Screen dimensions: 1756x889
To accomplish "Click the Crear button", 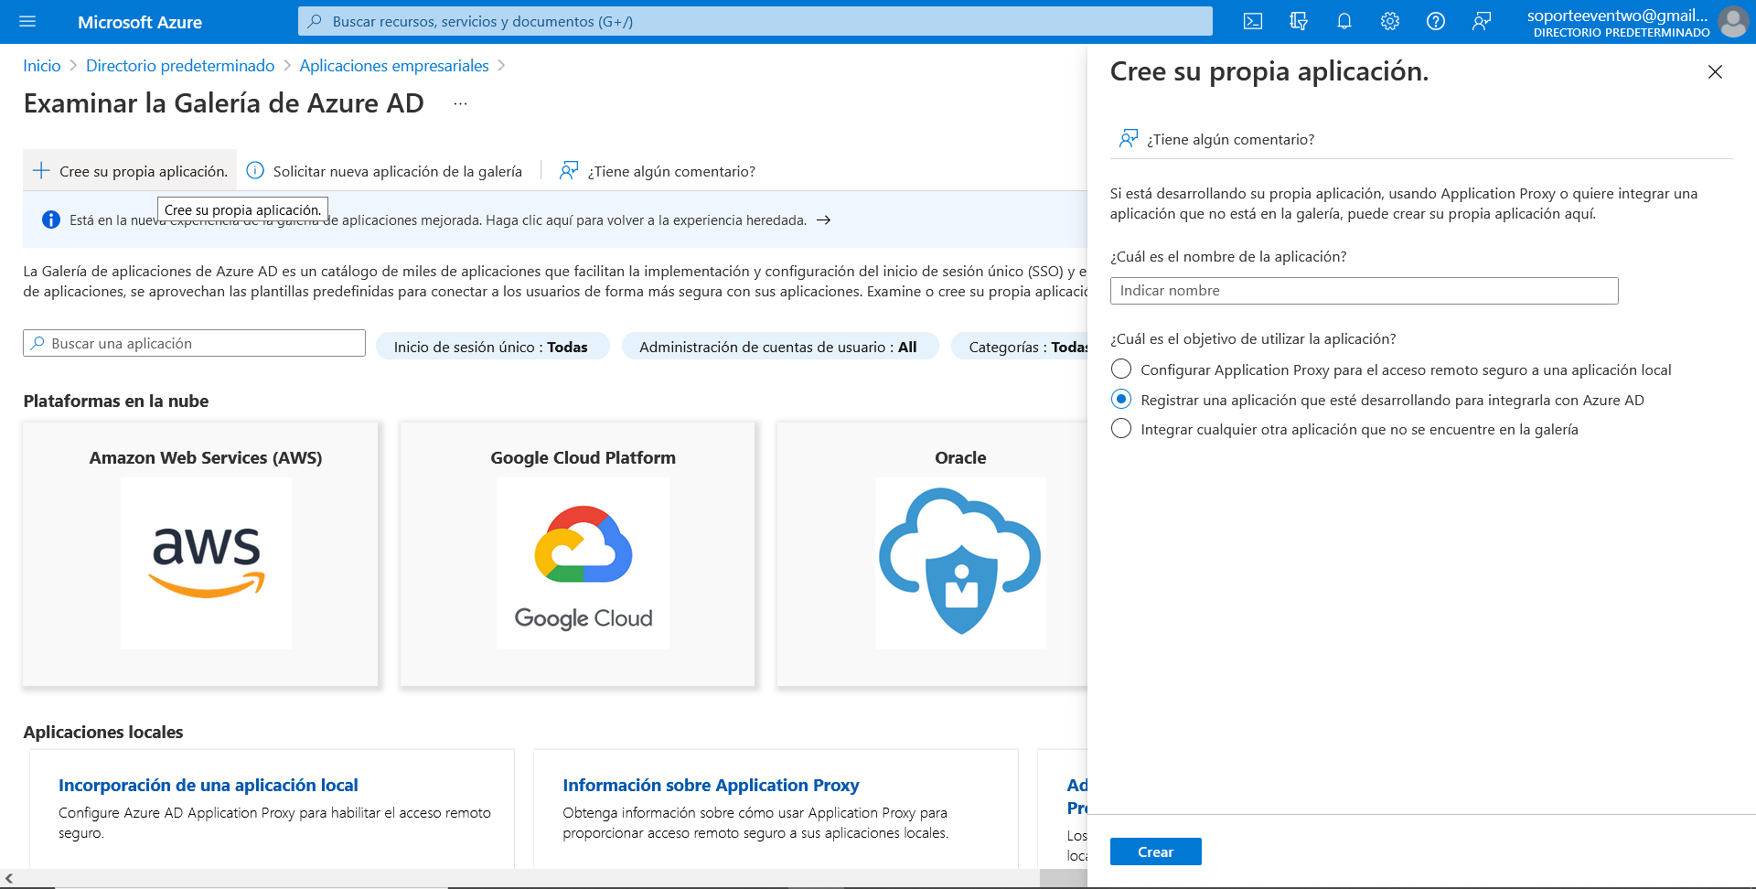I will tap(1155, 852).
